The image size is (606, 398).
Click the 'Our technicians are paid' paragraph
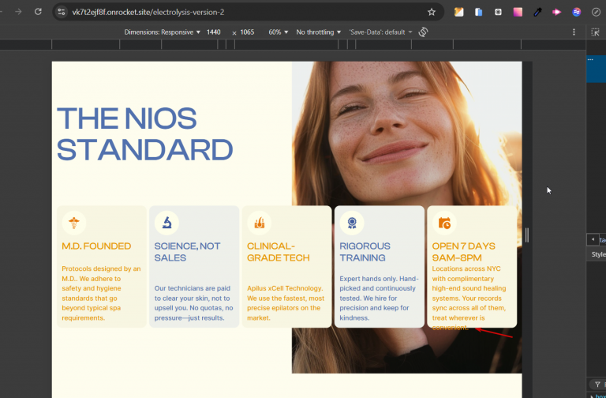[x=193, y=303]
